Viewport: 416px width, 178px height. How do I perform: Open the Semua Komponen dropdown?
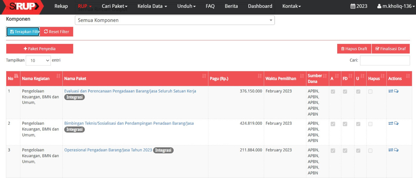tap(174, 20)
